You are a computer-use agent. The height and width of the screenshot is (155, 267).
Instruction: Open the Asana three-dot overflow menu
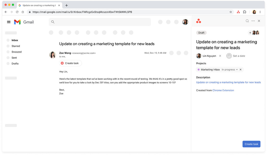pyautogui.click(x=253, y=21)
